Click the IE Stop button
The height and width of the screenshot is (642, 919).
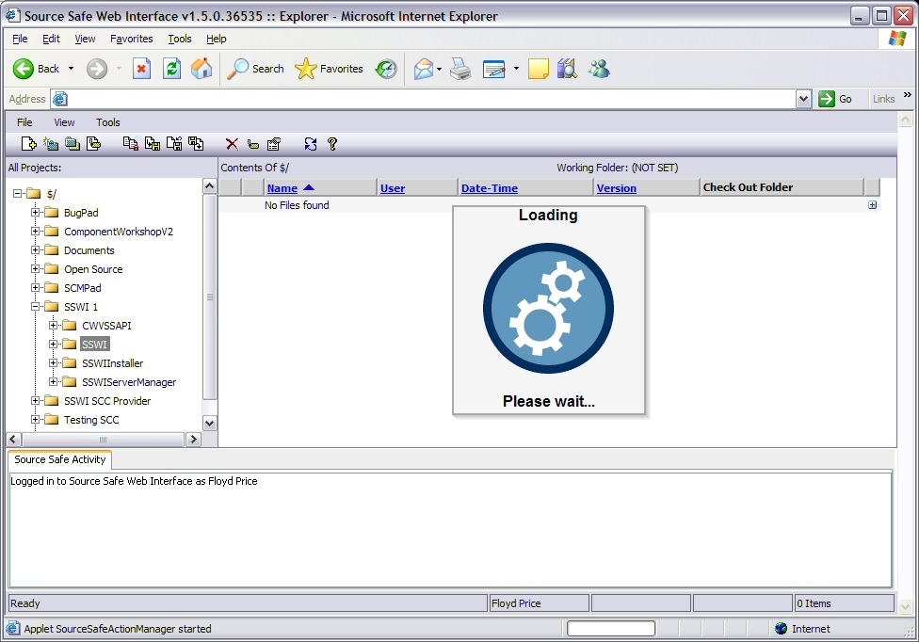tap(141, 69)
